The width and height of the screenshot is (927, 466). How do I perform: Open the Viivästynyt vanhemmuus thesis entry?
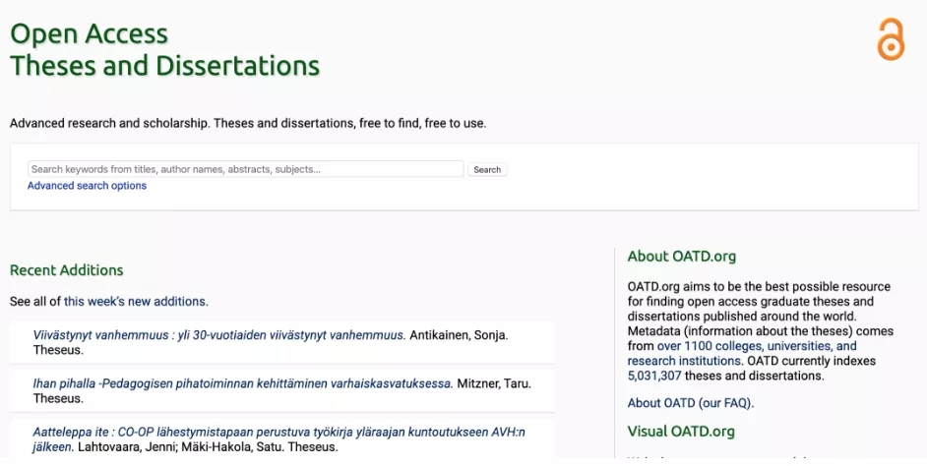point(218,335)
